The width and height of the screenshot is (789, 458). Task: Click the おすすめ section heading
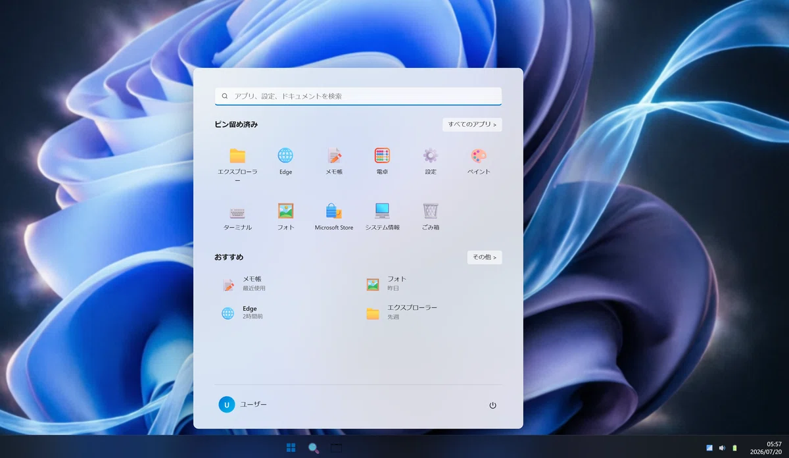tap(229, 257)
